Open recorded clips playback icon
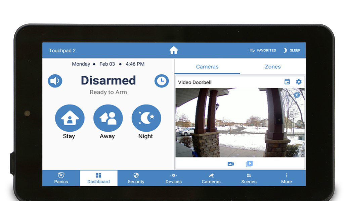The height and width of the screenshot is (201, 344). click(x=249, y=164)
